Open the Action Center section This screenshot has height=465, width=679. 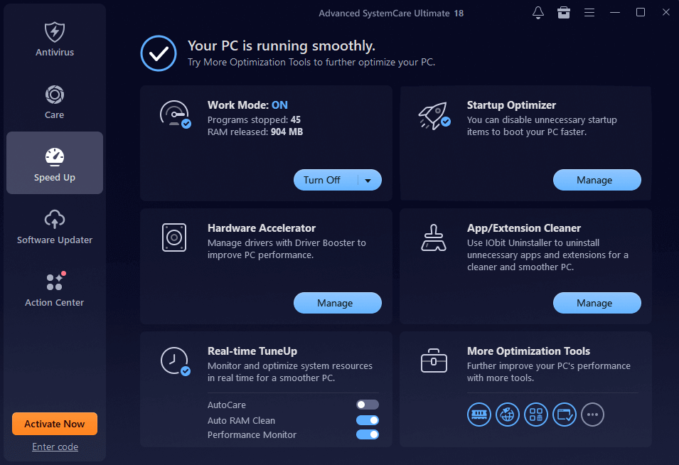tap(55, 289)
